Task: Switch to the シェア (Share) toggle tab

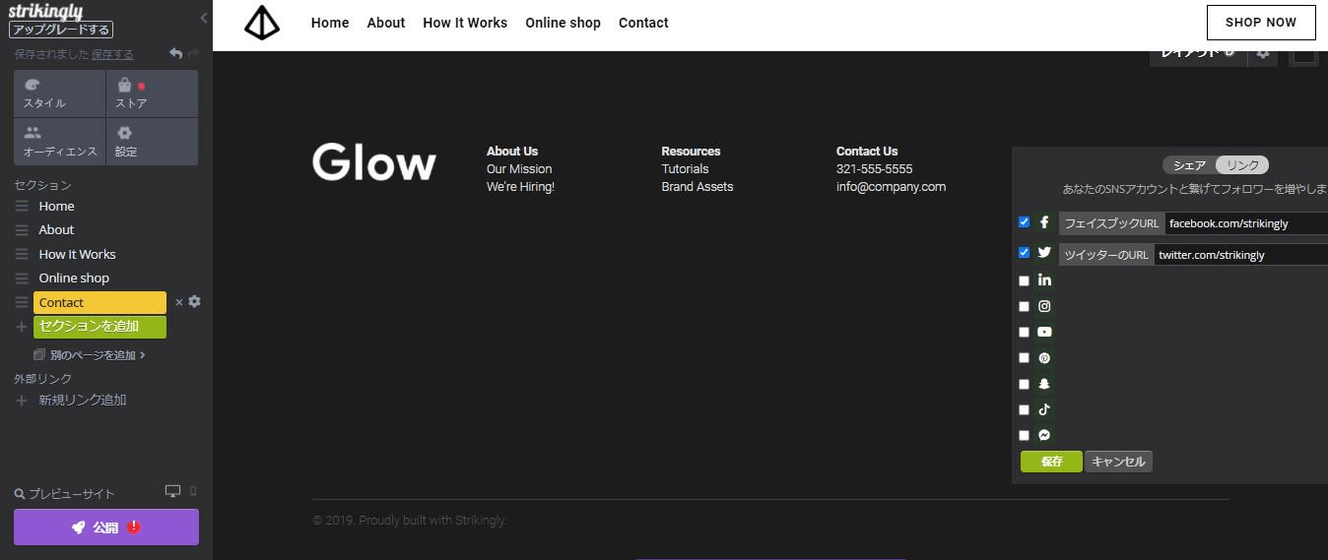Action: (x=1189, y=165)
